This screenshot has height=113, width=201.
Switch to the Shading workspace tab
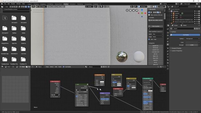point(66,4)
